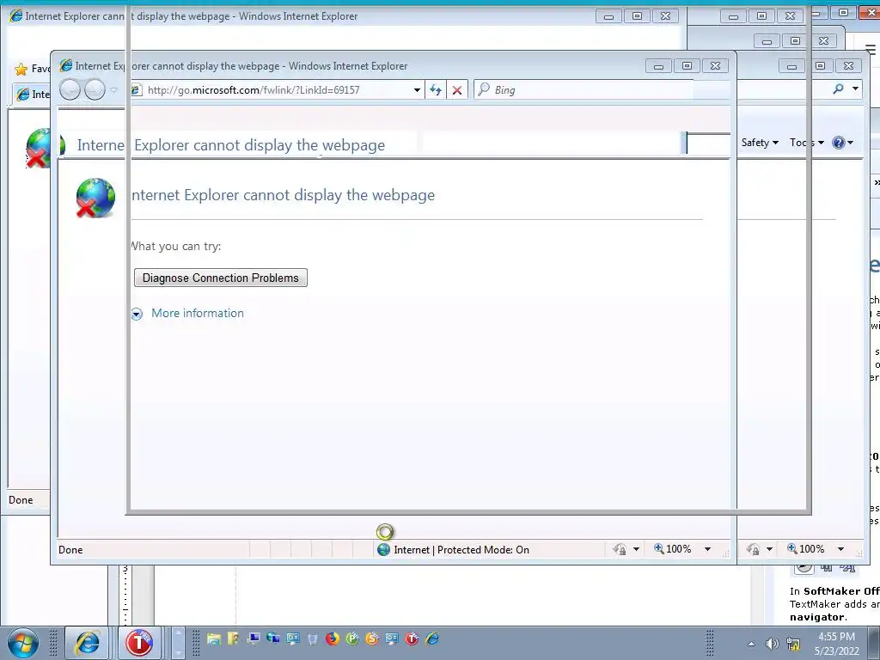Click the Forward arrow in front IE window

(95, 89)
